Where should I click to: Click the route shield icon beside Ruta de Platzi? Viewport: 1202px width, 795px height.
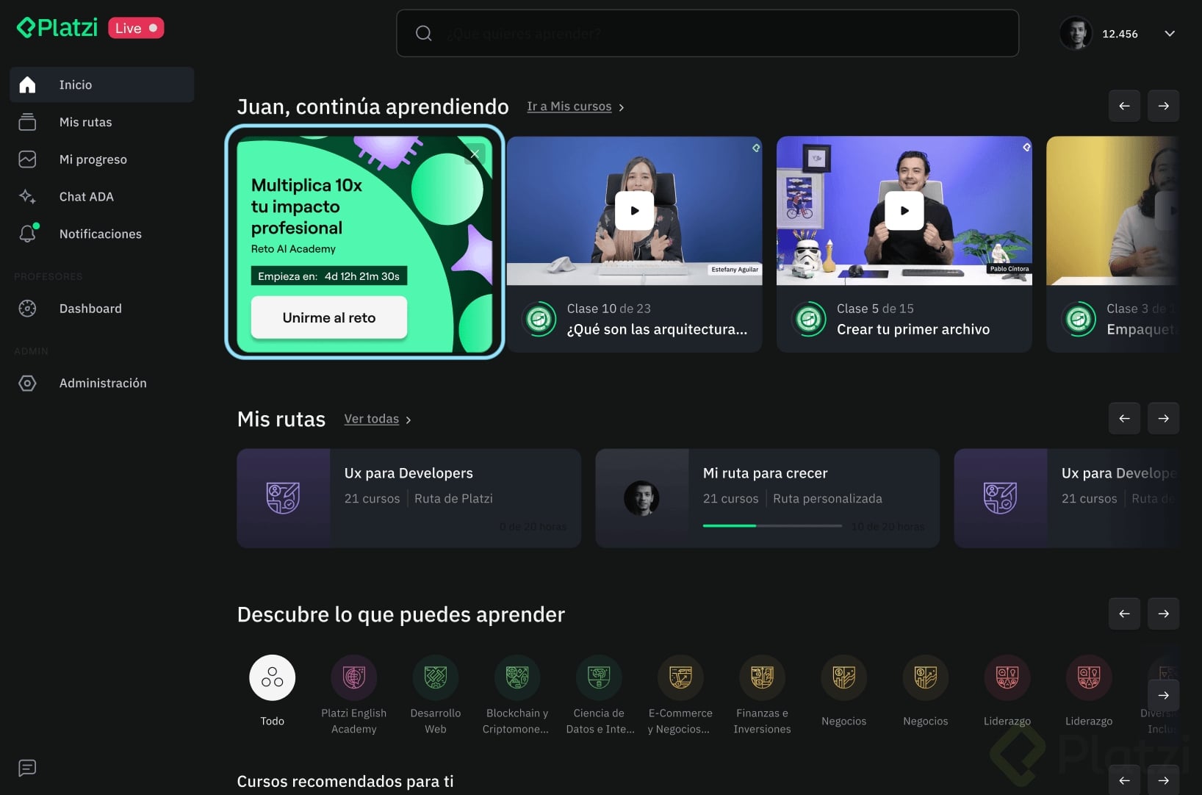pyautogui.click(x=283, y=498)
